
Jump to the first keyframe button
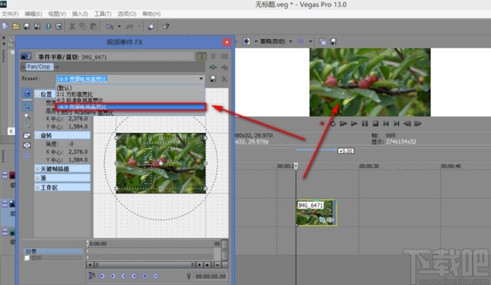pyautogui.click(x=102, y=276)
